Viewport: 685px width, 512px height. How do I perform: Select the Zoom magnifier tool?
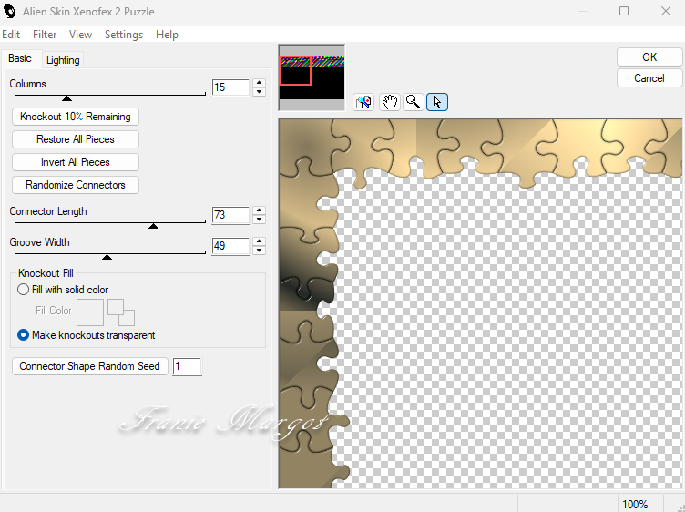pos(413,102)
